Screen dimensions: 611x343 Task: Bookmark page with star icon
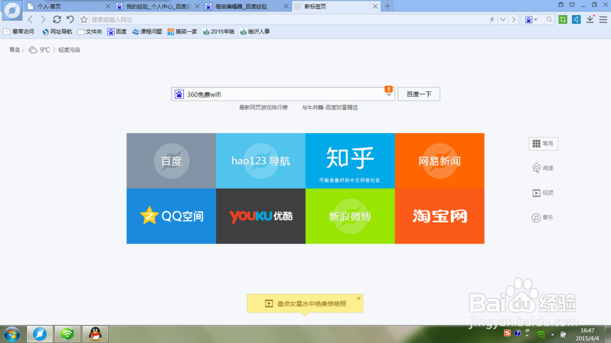pyautogui.click(x=84, y=20)
